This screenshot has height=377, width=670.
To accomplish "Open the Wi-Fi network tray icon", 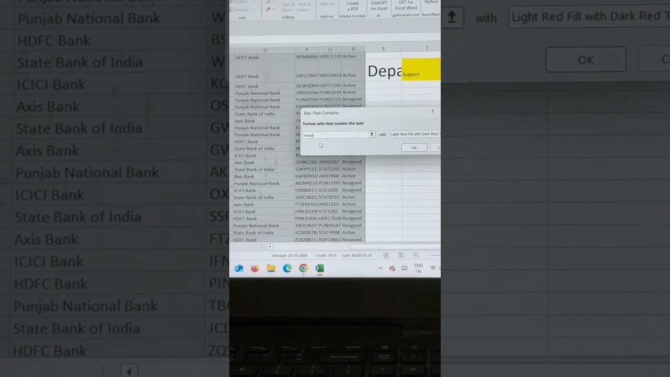I will [x=433, y=269].
